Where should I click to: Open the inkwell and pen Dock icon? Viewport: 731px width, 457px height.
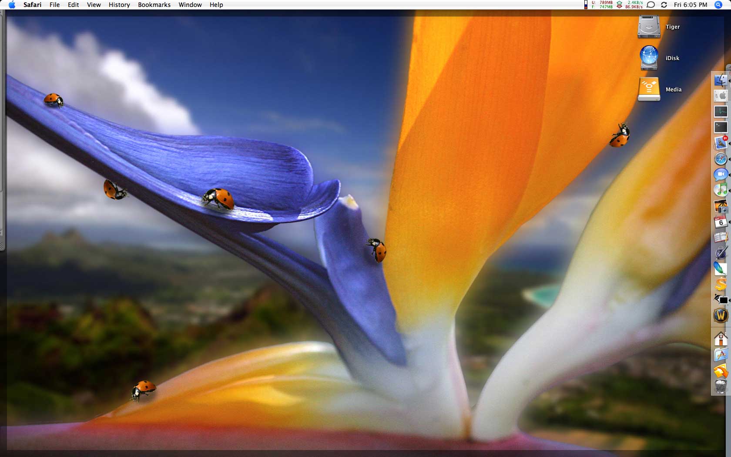(721, 253)
